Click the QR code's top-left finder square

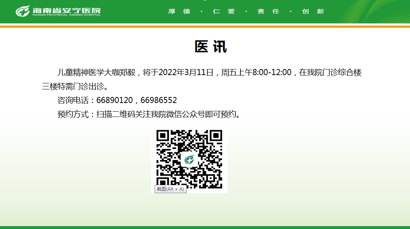[x=163, y=136]
